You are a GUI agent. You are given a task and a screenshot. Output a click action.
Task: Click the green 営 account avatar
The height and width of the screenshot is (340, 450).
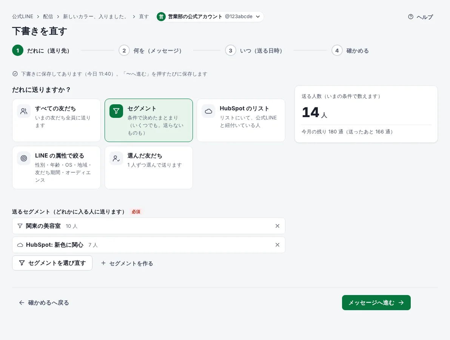pyautogui.click(x=161, y=17)
